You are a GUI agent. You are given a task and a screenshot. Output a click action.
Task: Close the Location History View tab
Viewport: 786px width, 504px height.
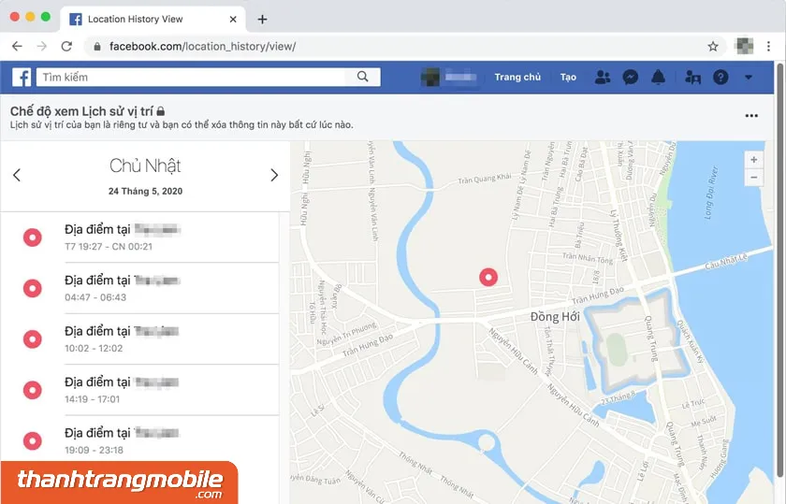coord(233,19)
